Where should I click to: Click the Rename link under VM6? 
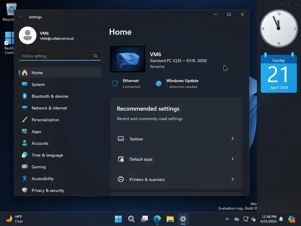pyautogui.click(x=157, y=67)
